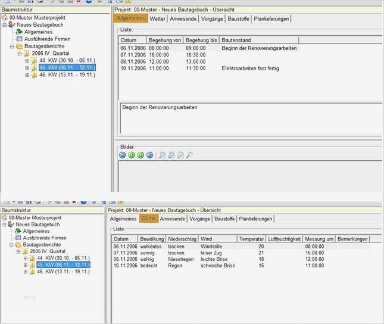Select 44. KW (30.10. - 05.11.) in lower tree
This screenshot has width=384, height=324.
tap(64, 258)
